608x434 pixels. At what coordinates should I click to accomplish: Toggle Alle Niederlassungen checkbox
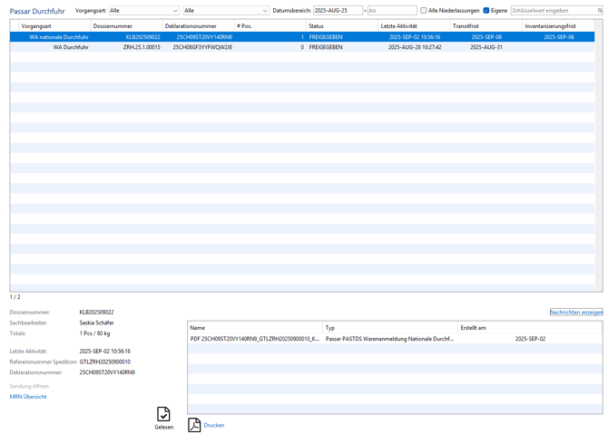(x=424, y=11)
